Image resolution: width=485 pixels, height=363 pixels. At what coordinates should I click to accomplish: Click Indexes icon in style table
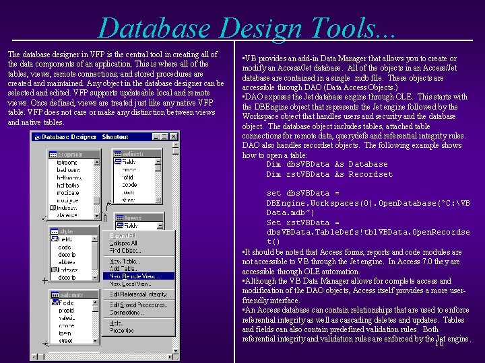coord(55,270)
